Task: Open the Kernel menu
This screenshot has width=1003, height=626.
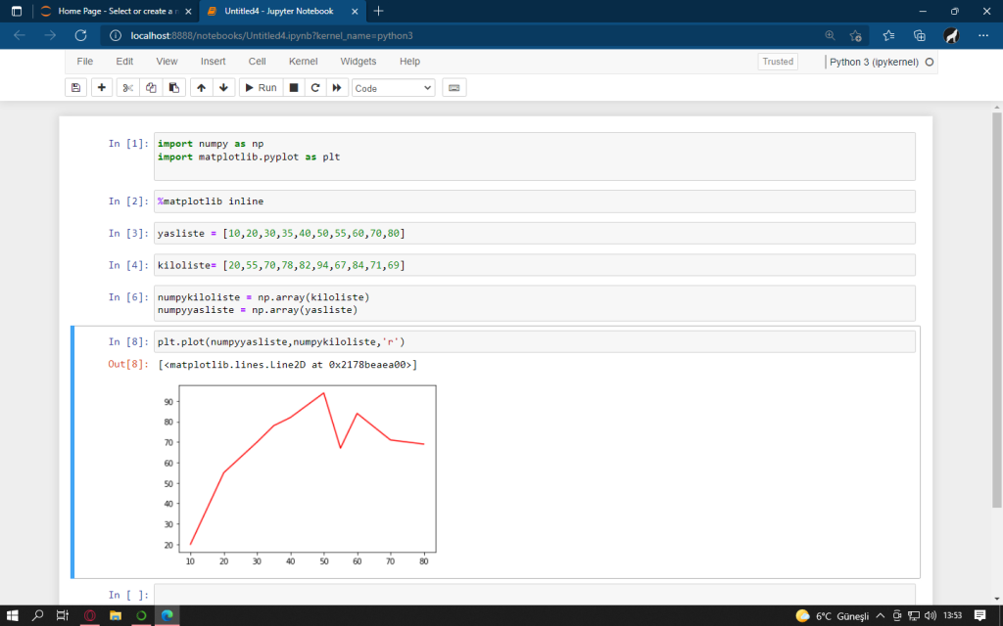Action: [x=303, y=61]
